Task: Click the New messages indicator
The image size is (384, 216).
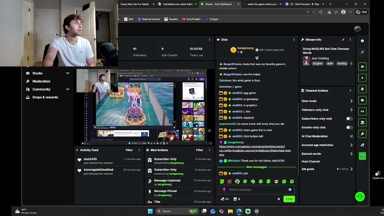Action: coord(256,167)
